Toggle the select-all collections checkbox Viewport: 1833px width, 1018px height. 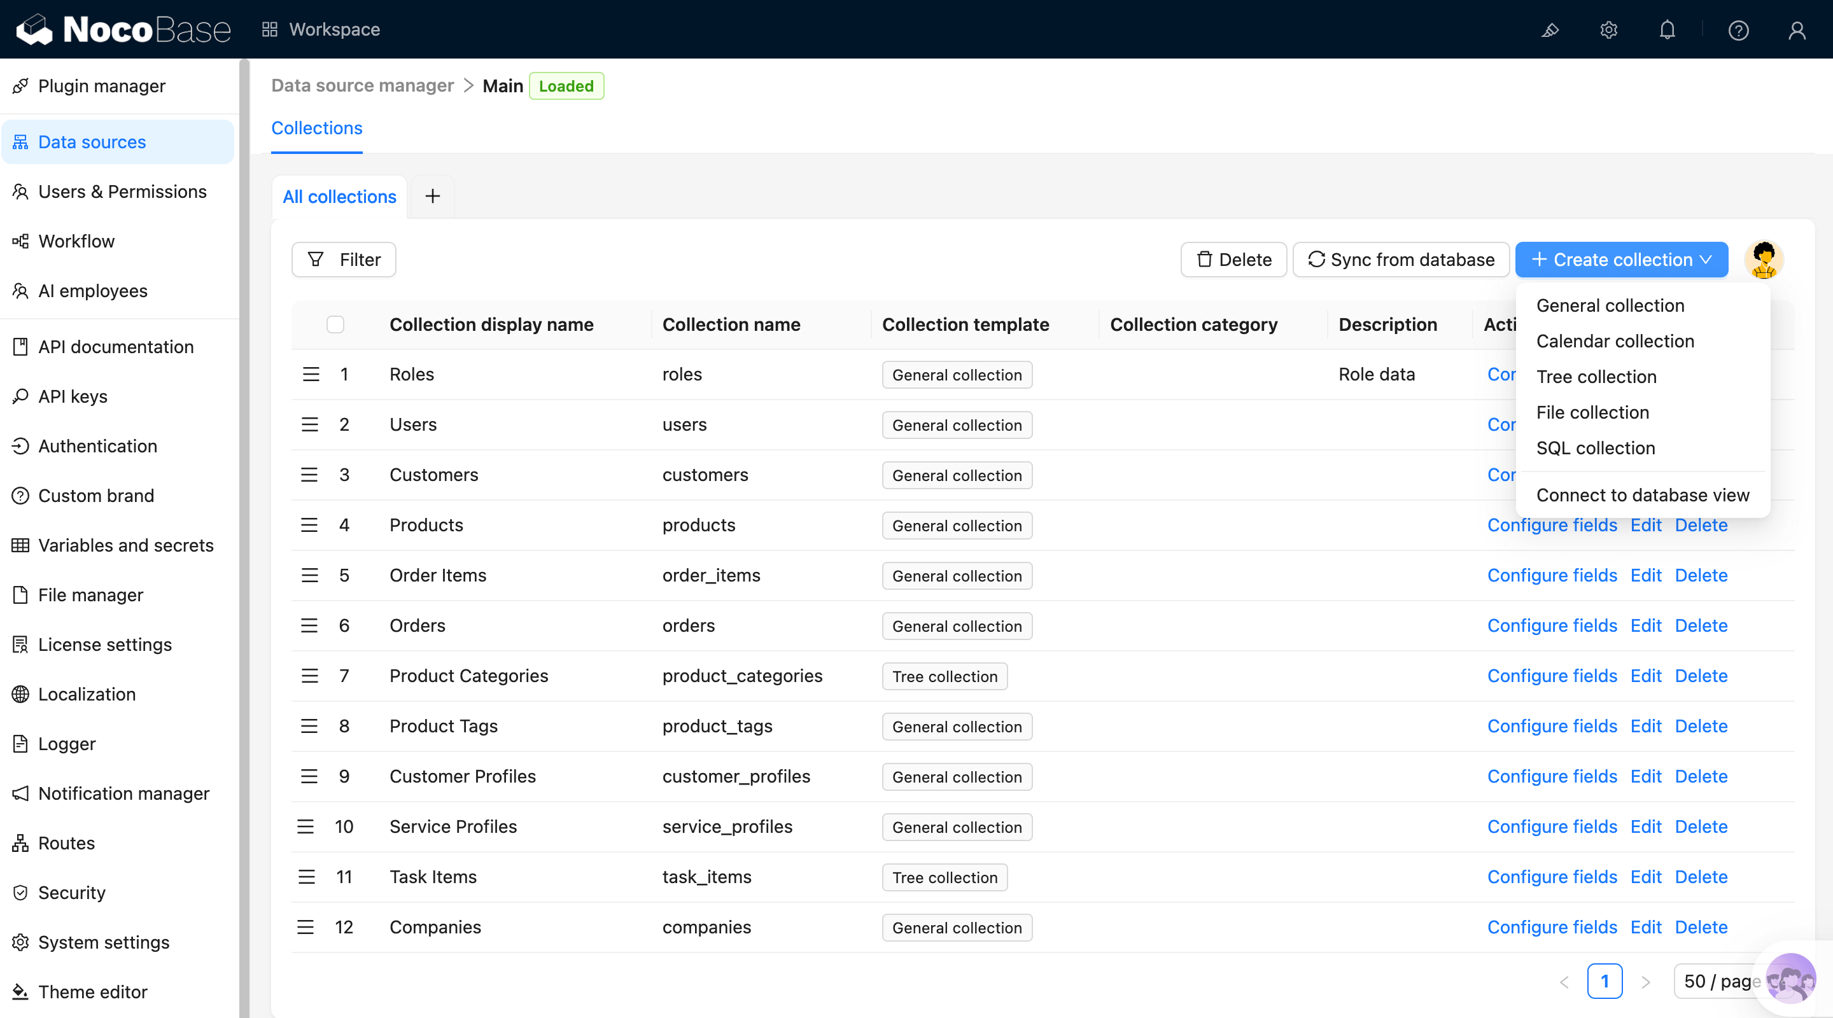(335, 324)
